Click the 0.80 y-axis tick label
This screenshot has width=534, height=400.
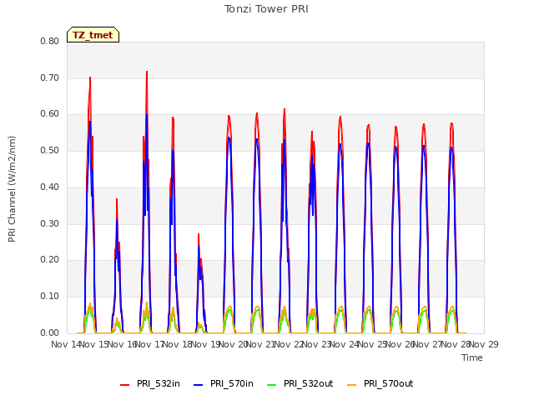pos(50,41)
